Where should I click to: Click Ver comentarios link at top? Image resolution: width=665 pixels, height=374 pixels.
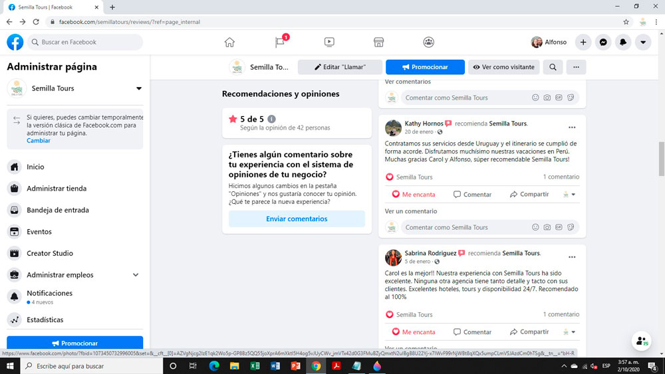408,82
